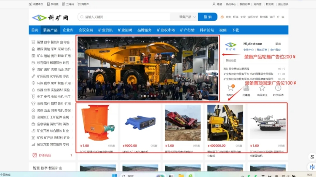This screenshot has width=316, height=177.
Task: Select the 首页 home tab
Action: 35,30
